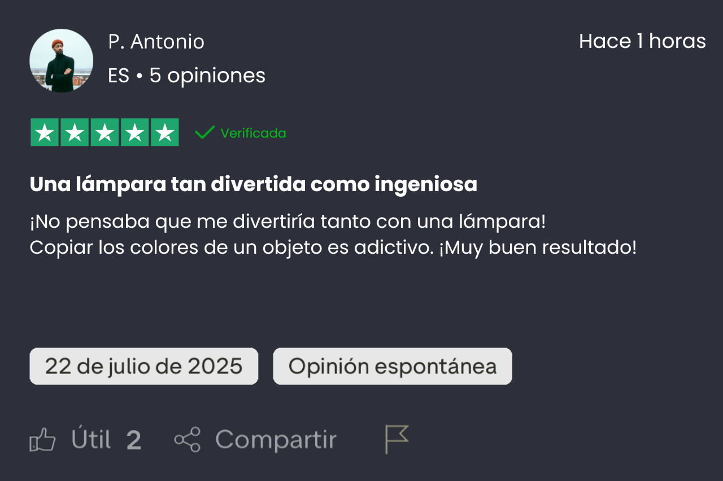Screen dimensions: 723x481
Task: Flag this review with the flag icon
Action: [x=397, y=439]
